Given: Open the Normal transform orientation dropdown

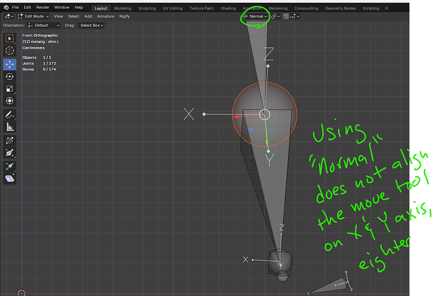Looking at the screenshot, I should 255,16.
